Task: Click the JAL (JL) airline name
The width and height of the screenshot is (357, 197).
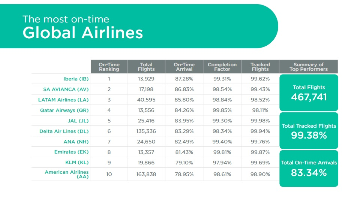Action: point(78,121)
